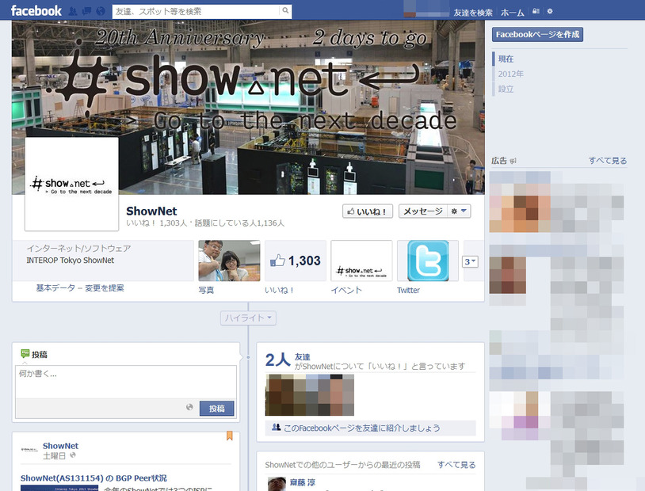Click the Facebook logo

click(36, 11)
